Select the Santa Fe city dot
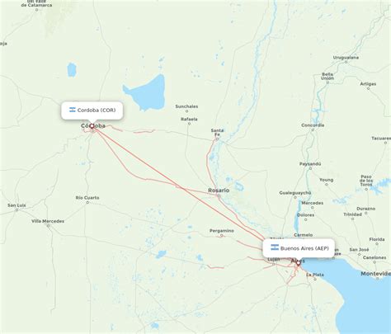391x334 pixels. [217, 139]
